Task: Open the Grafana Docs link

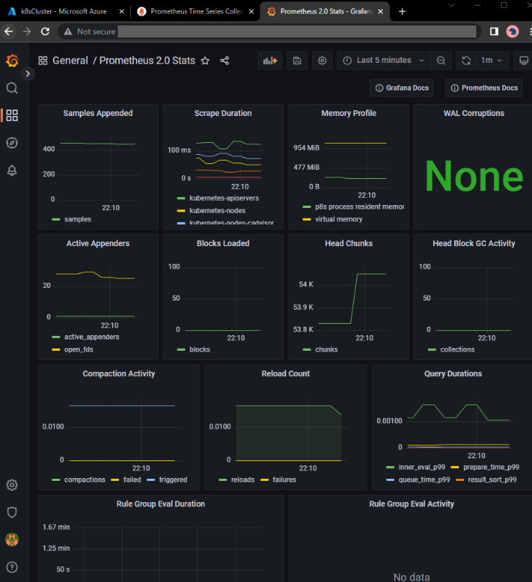Action: tap(402, 88)
